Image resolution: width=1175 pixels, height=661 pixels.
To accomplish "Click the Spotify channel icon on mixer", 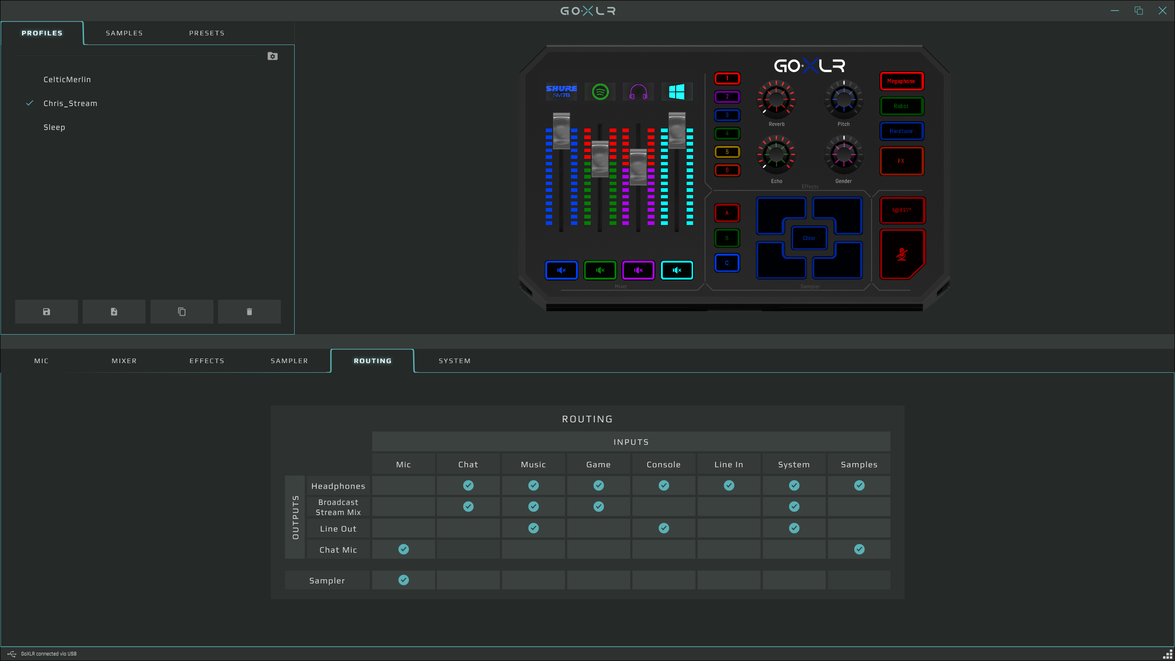I will pyautogui.click(x=600, y=92).
